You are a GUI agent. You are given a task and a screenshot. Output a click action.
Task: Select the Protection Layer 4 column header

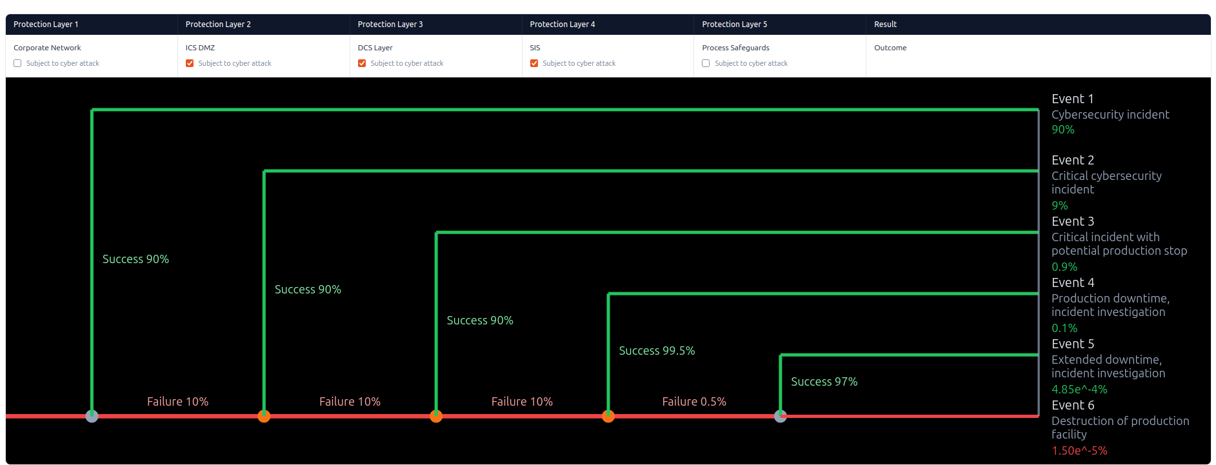point(562,25)
